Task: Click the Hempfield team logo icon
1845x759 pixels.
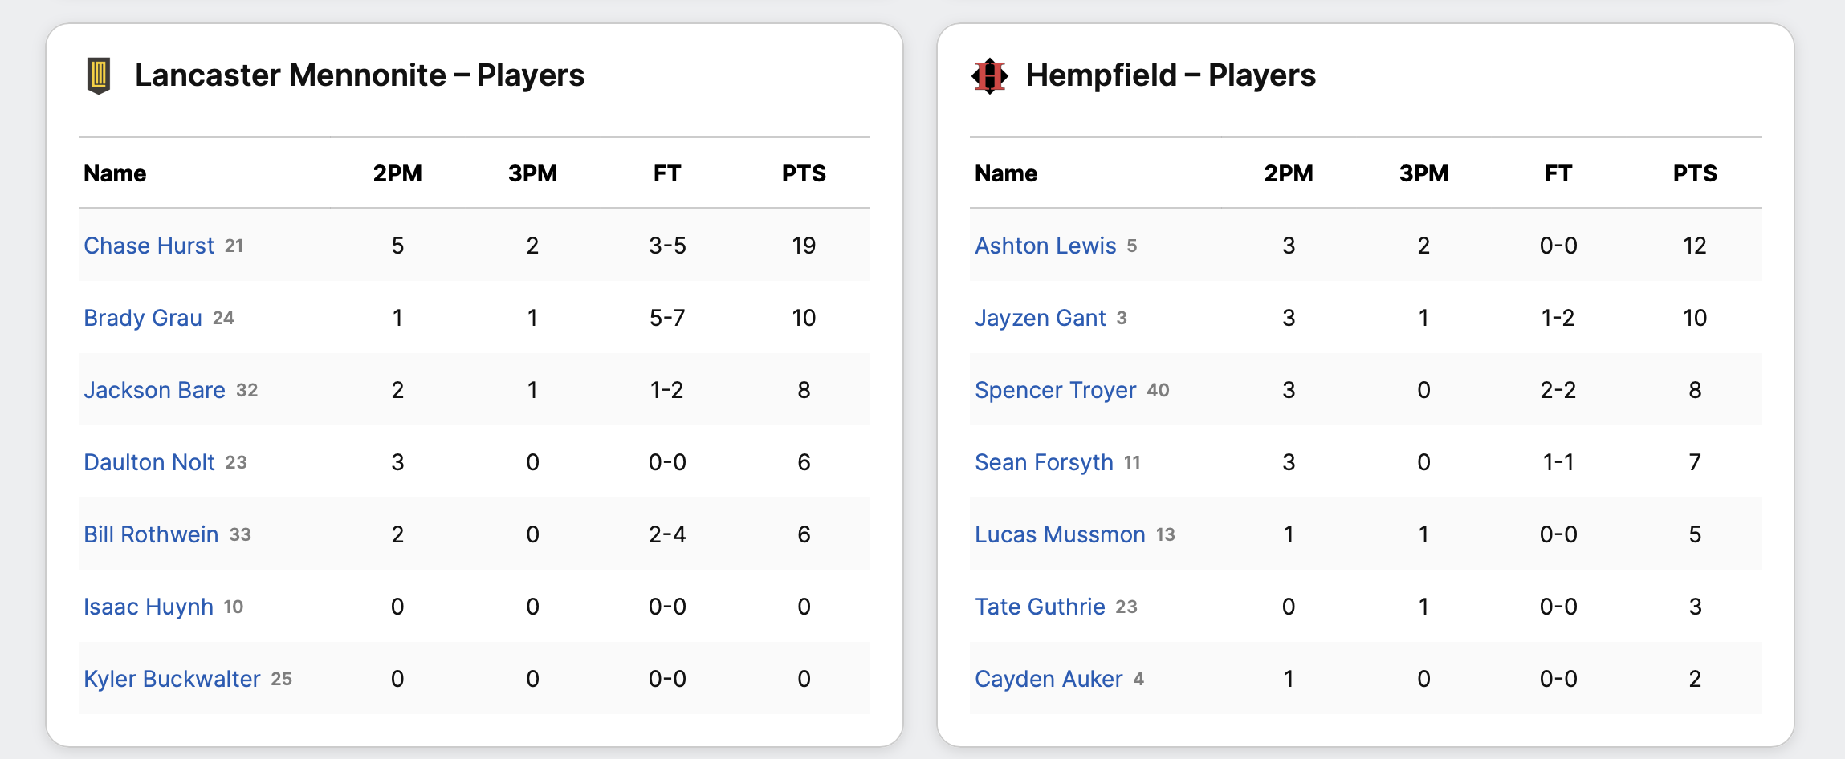Action: [x=990, y=76]
